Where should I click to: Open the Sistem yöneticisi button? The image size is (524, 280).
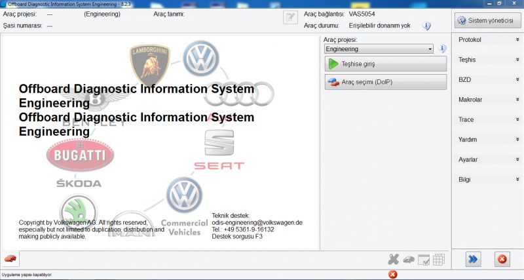(x=487, y=21)
